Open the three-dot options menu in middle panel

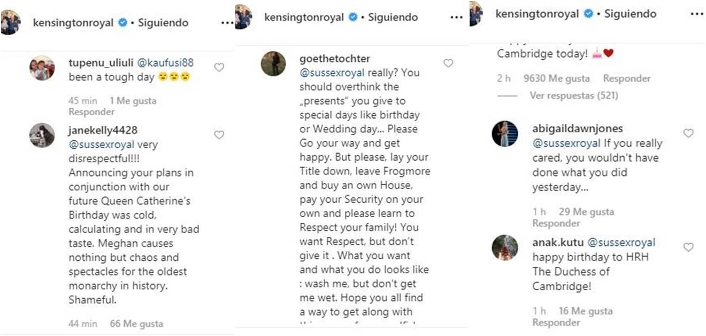click(x=456, y=17)
